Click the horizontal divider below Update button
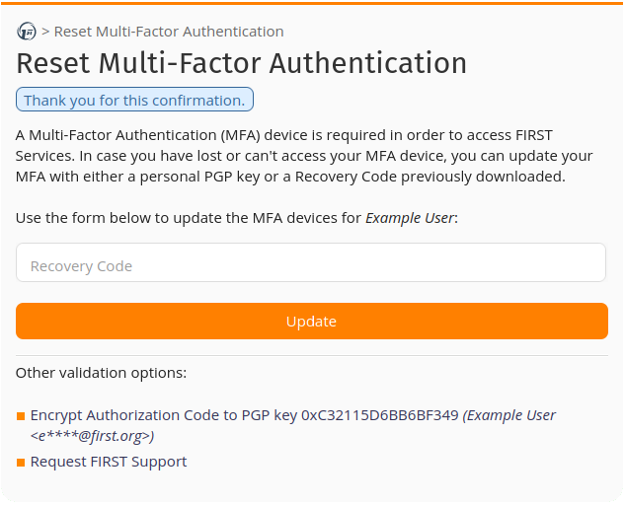Image resolution: width=625 pixels, height=506 pixels. pyautogui.click(x=312, y=355)
